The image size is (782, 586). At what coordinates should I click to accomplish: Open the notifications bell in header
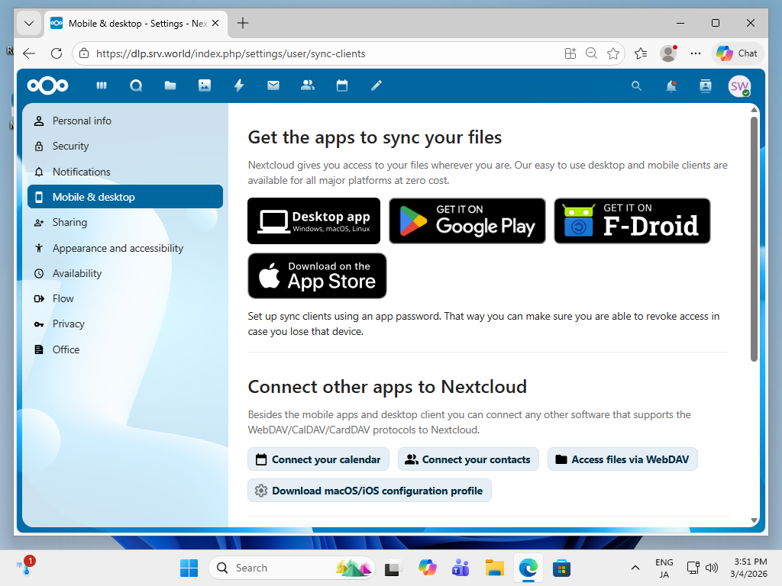(671, 86)
